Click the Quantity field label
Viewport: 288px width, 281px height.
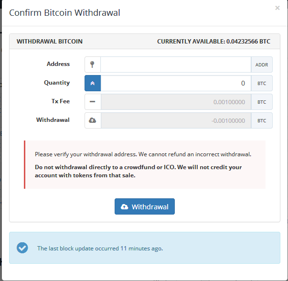click(x=57, y=83)
